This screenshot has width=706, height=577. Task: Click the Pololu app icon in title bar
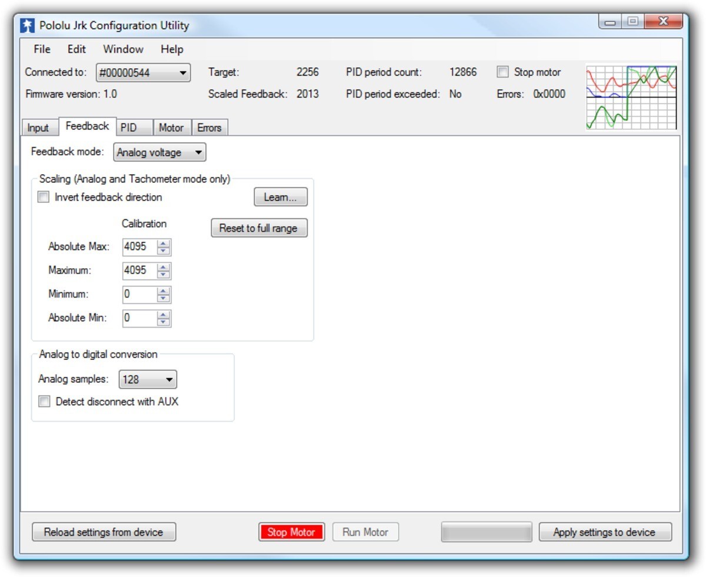point(28,25)
